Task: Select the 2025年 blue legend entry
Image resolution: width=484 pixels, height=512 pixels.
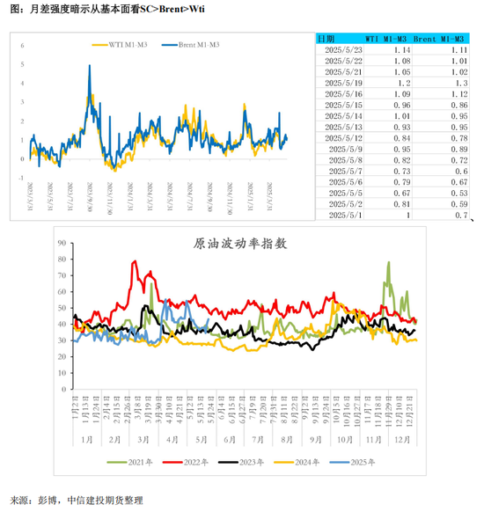Action: [x=352, y=463]
